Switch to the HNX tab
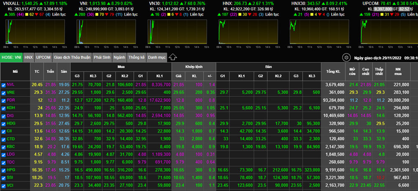418x191 pixels. [28, 57]
